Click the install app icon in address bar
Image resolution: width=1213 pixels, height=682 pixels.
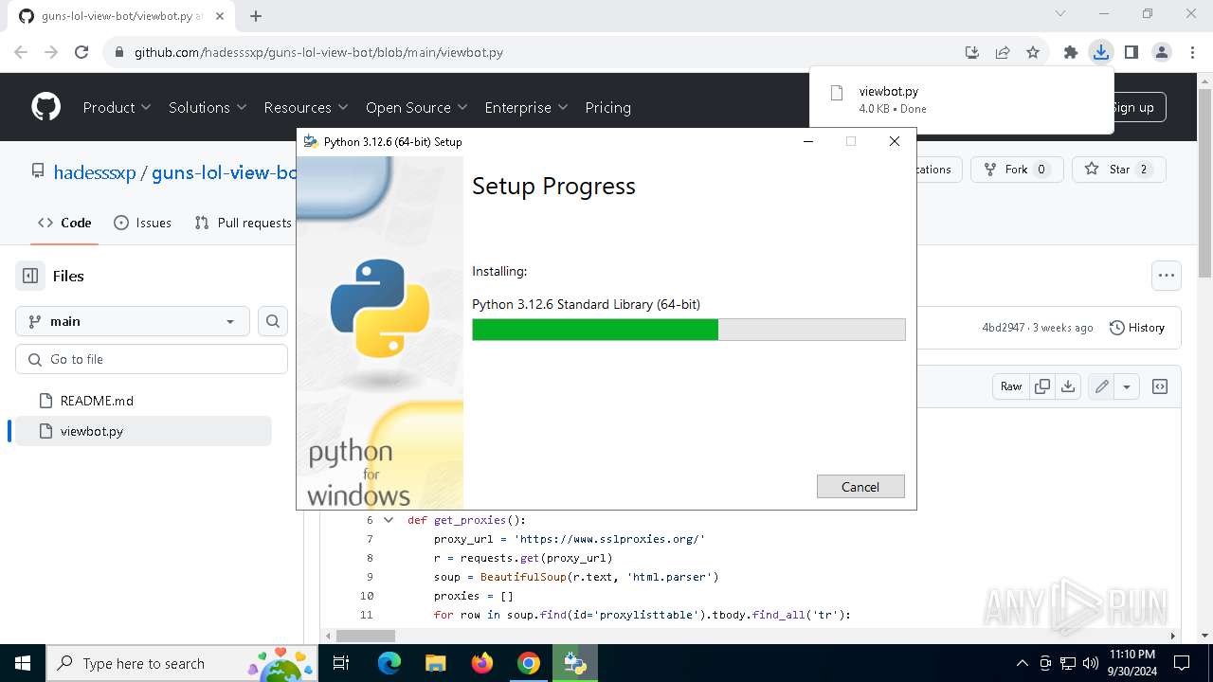972,52
